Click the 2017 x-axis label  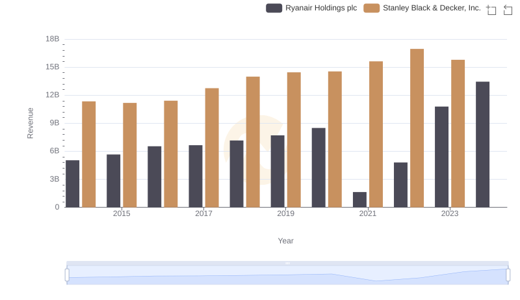coord(203,213)
